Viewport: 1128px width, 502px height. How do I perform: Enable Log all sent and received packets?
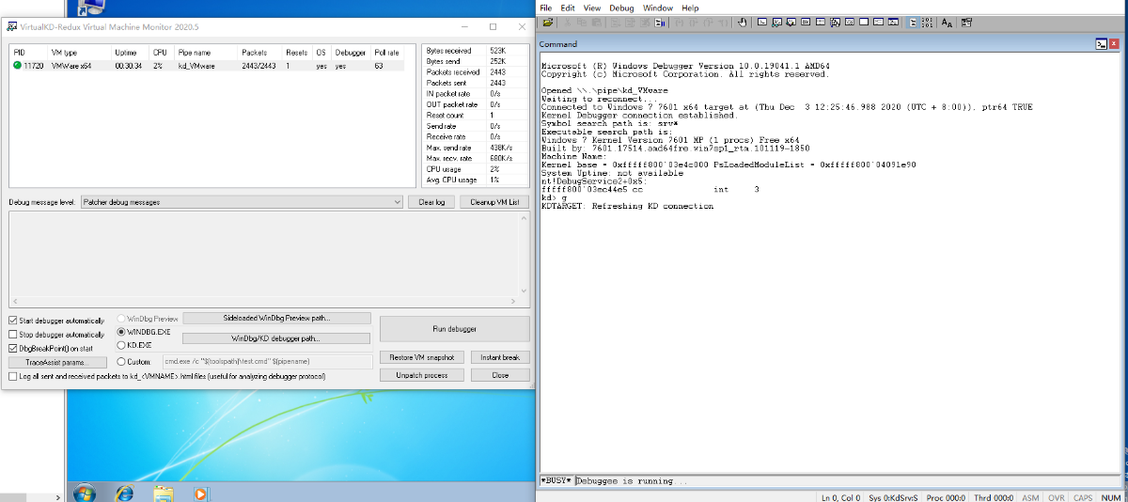[13, 376]
